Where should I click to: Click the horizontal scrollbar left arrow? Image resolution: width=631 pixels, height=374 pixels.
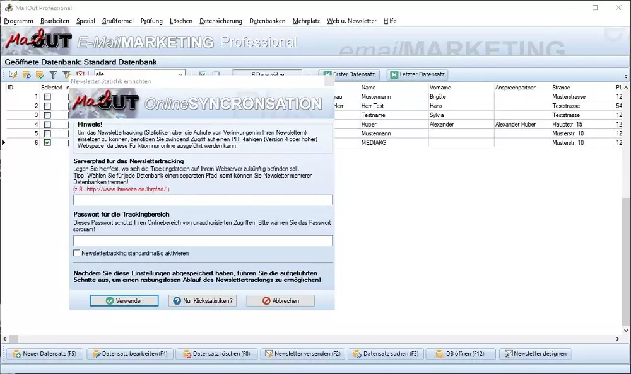(x=5, y=339)
